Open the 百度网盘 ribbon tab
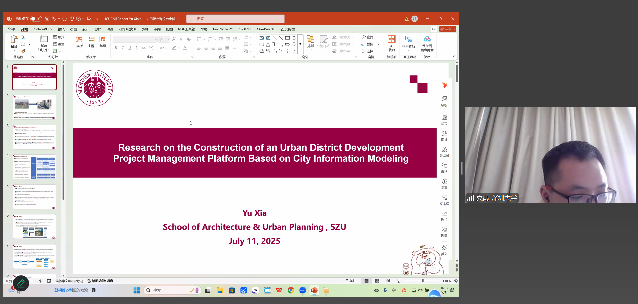The width and height of the screenshot is (638, 304). click(x=288, y=29)
